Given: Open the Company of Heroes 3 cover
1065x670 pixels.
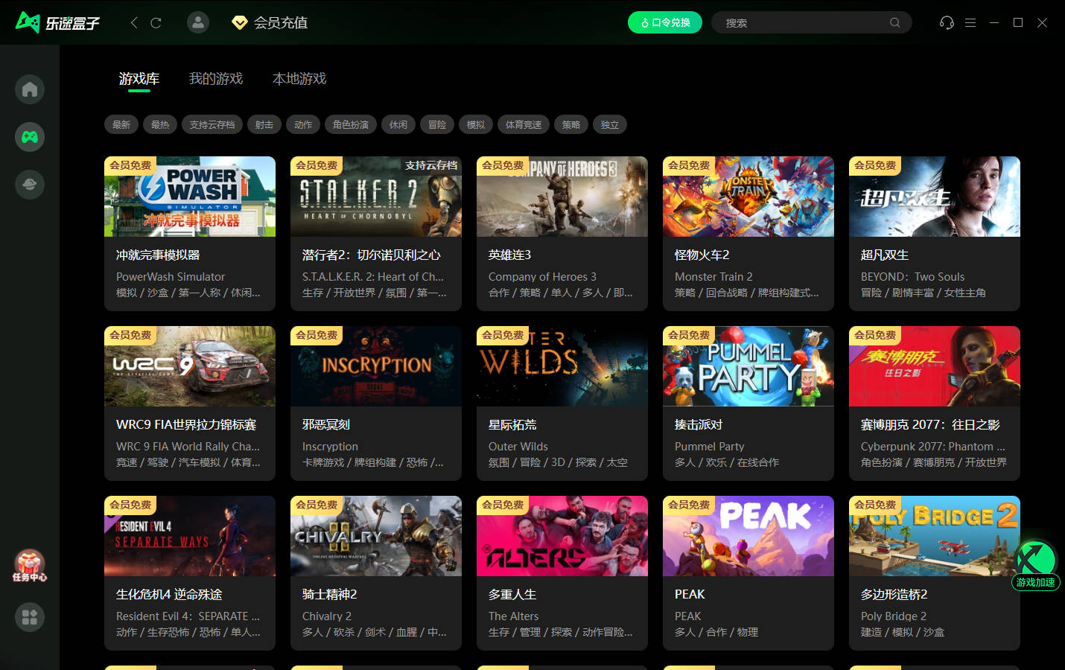Looking at the screenshot, I should (x=562, y=197).
